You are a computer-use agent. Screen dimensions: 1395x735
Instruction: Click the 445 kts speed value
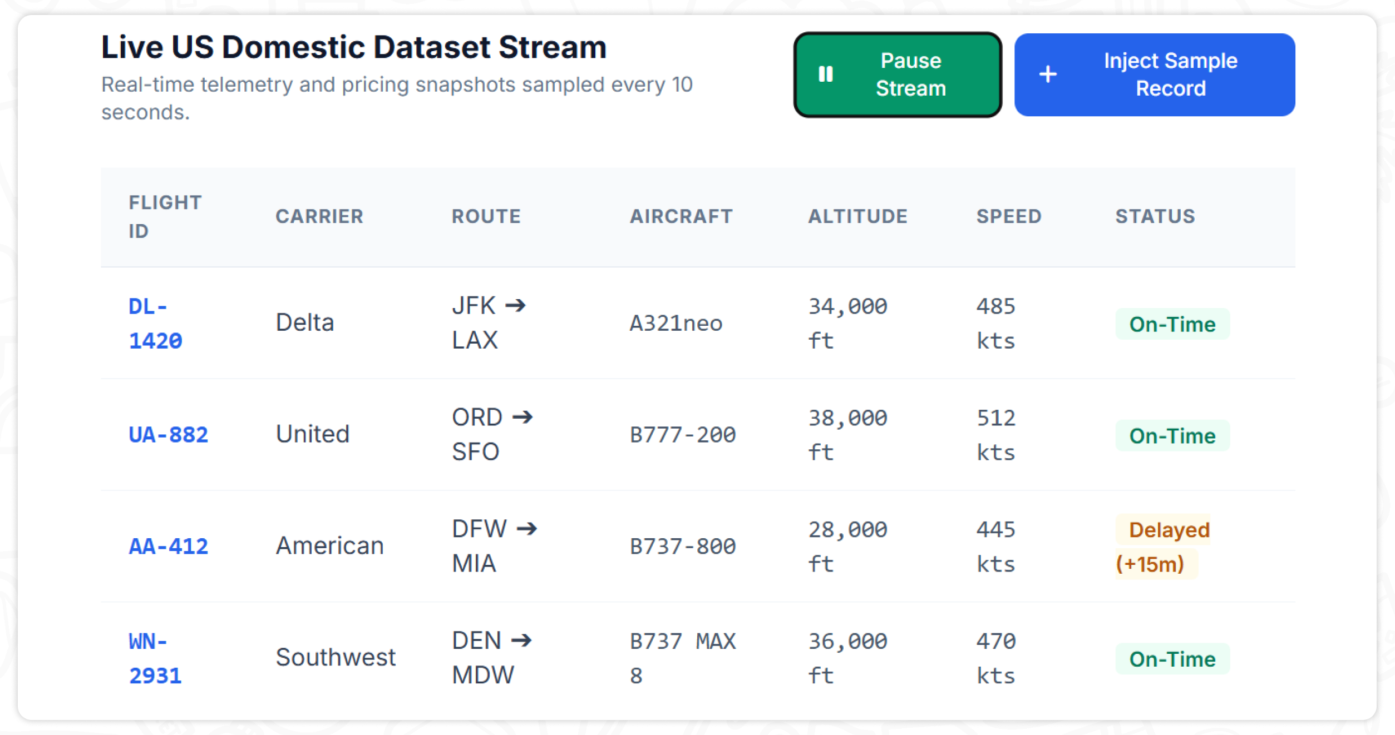point(996,547)
